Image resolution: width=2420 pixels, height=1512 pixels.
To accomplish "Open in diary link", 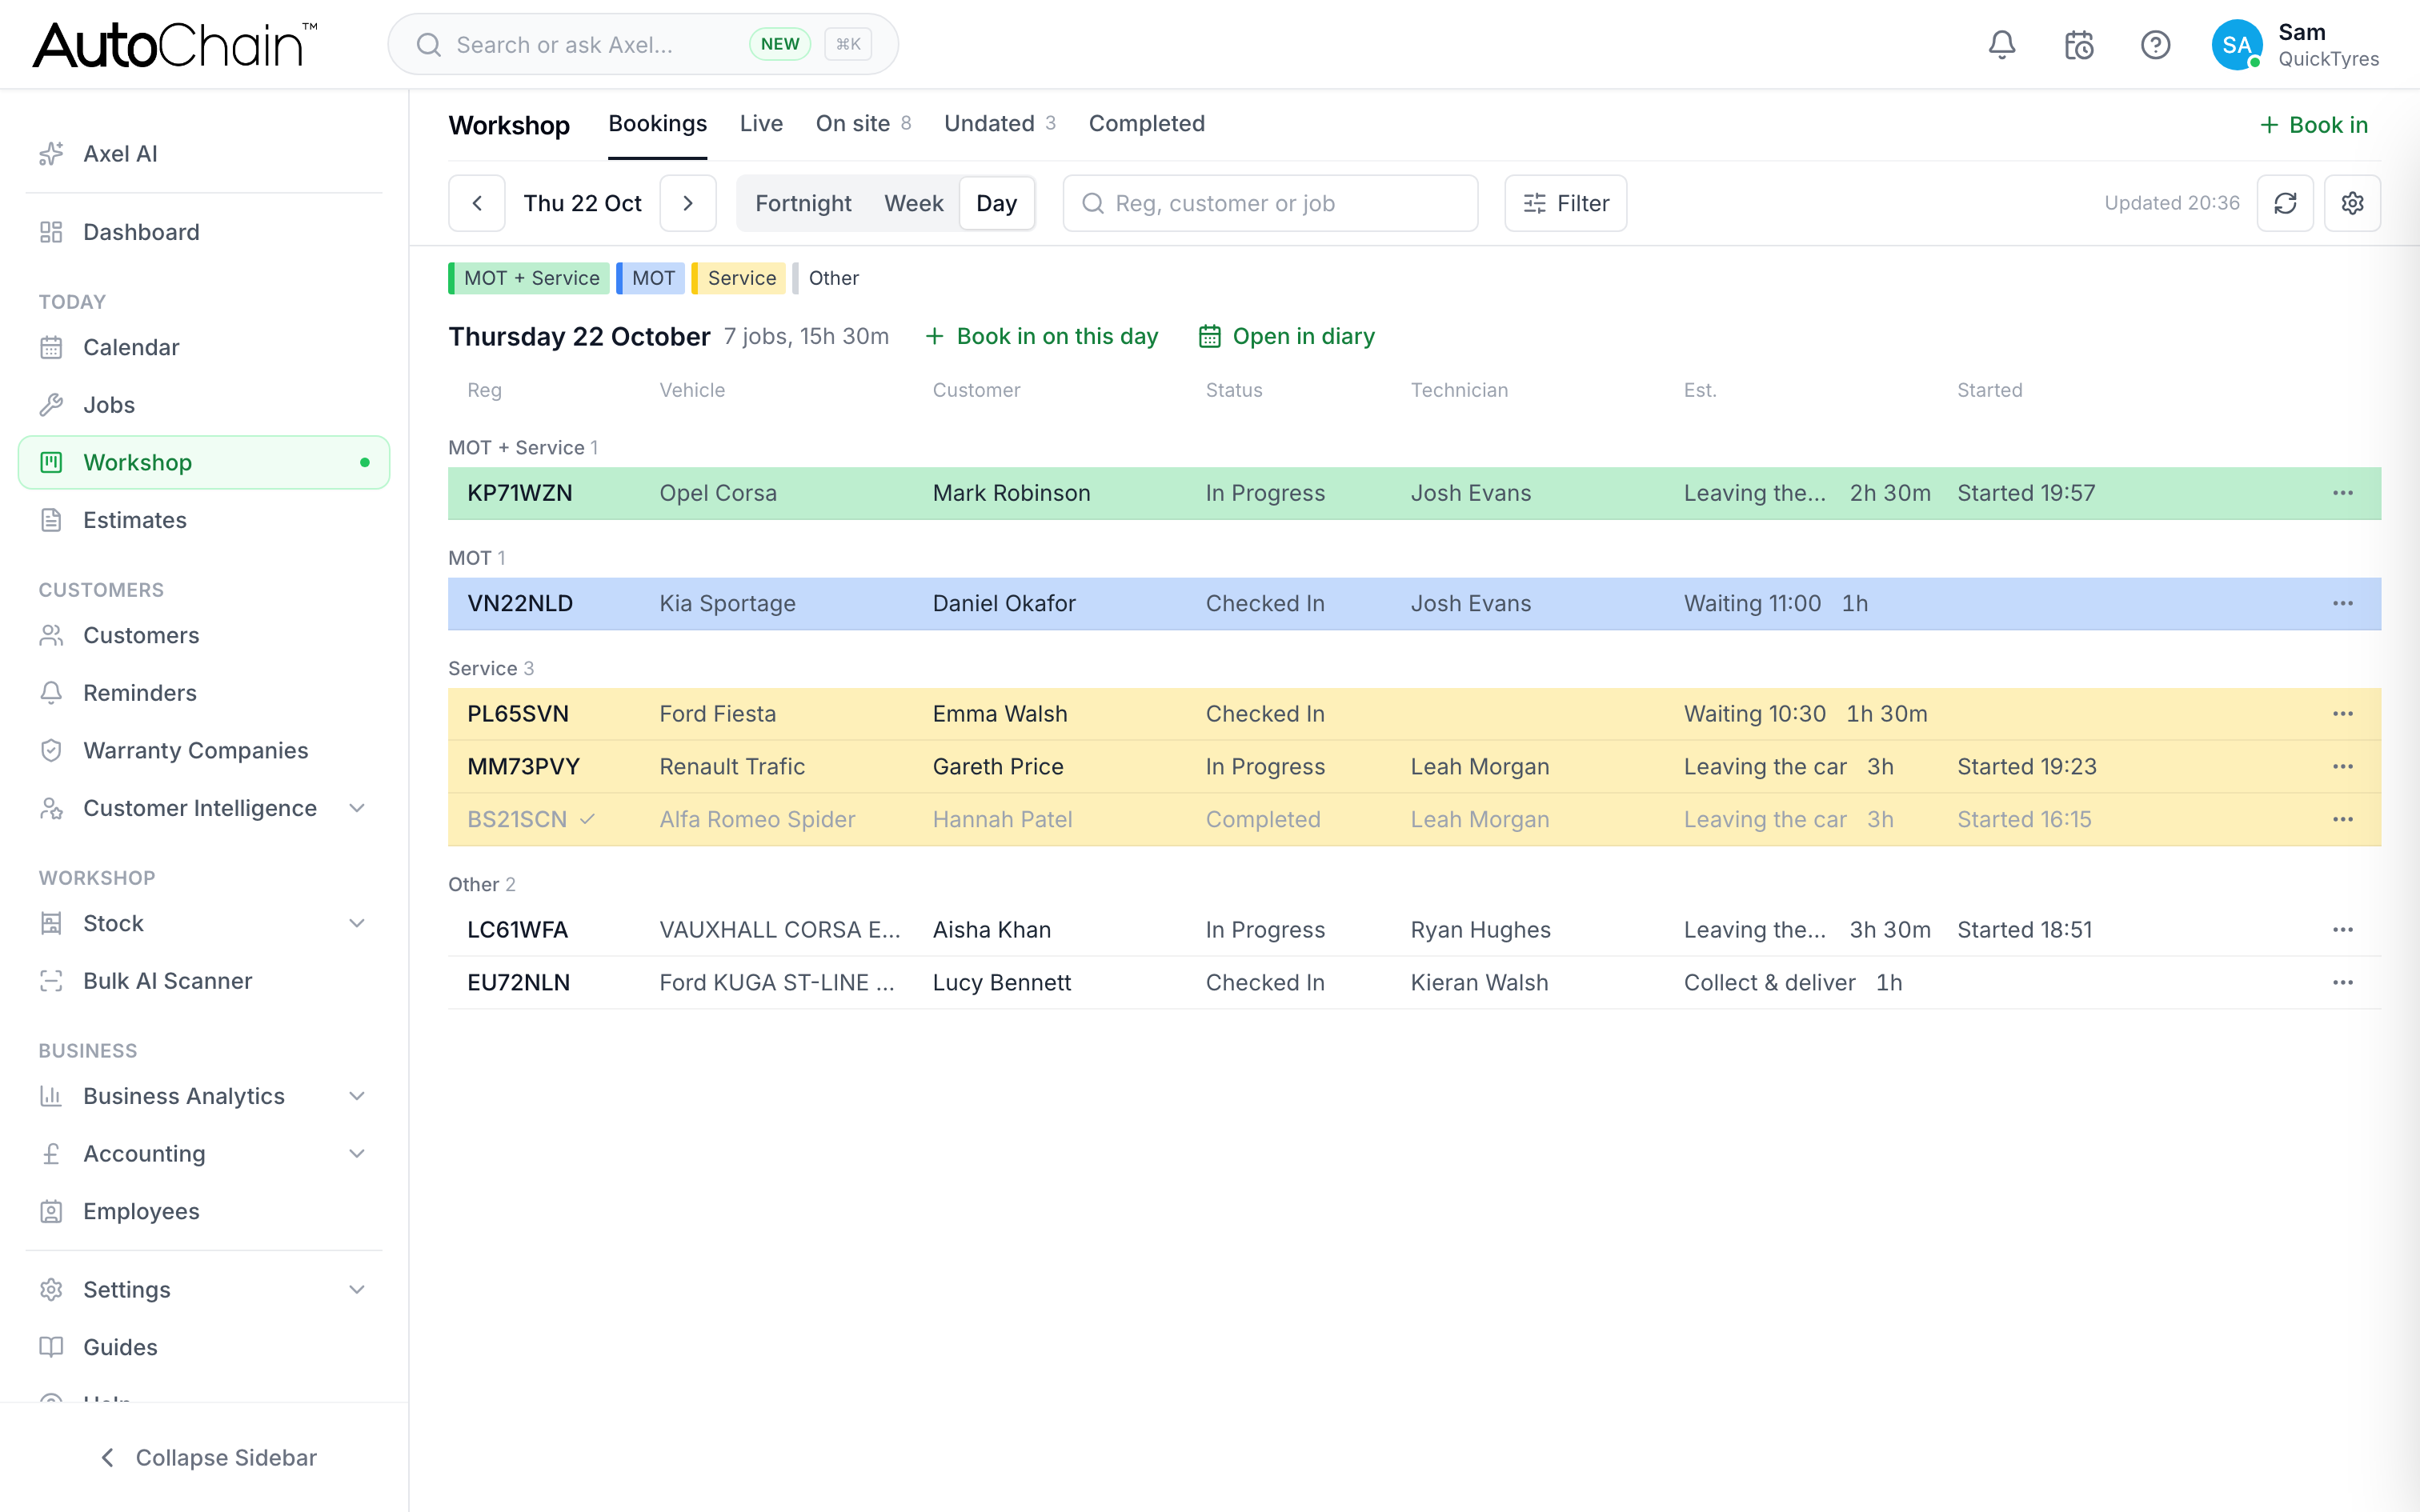I will click(x=1286, y=337).
